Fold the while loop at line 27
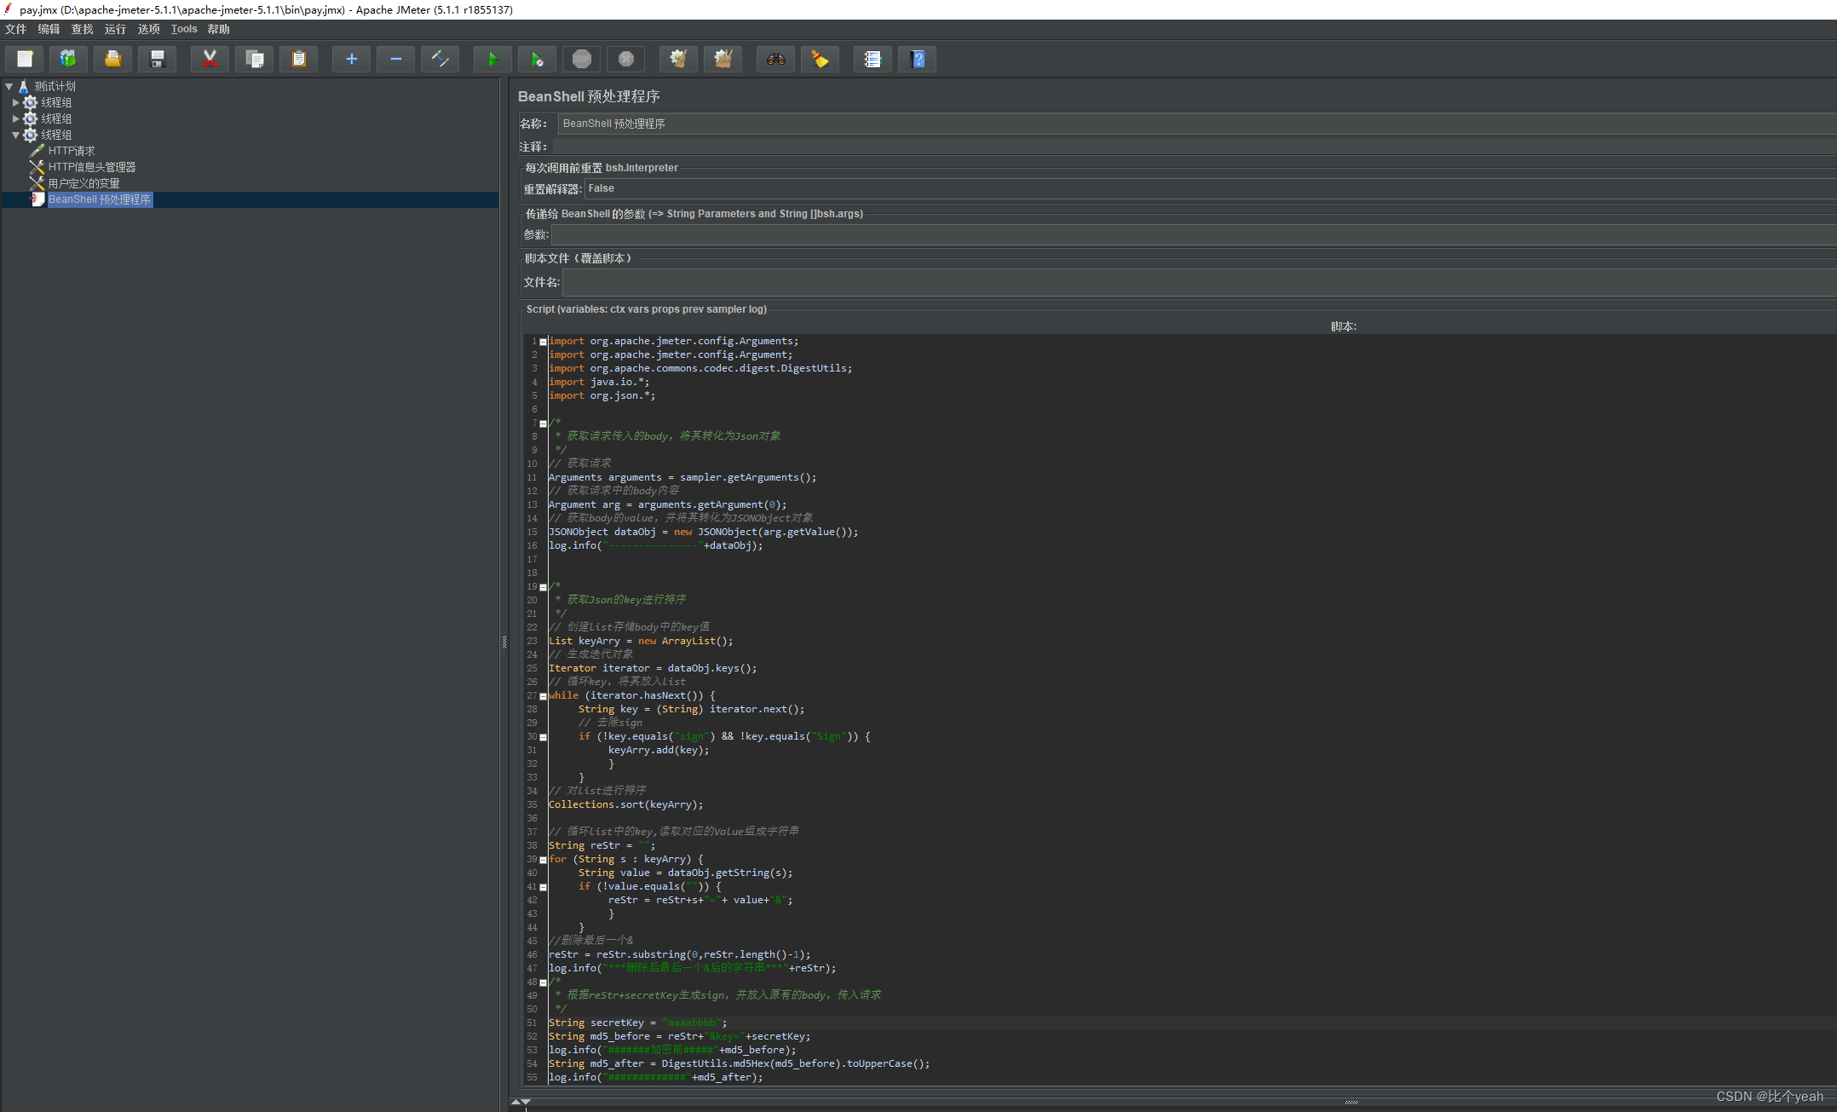The image size is (1837, 1112). [543, 696]
